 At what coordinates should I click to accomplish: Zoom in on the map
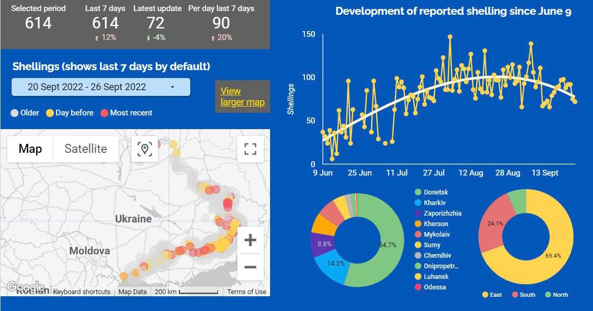250,240
